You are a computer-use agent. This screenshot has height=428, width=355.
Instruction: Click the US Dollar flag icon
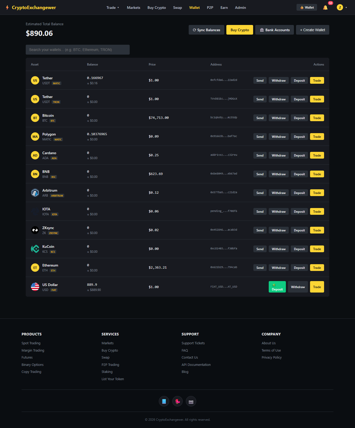[35, 287]
